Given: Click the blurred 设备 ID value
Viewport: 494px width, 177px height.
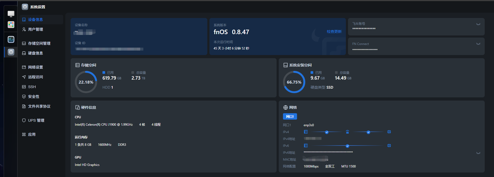Looking at the screenshot, I should coord(109,49).
